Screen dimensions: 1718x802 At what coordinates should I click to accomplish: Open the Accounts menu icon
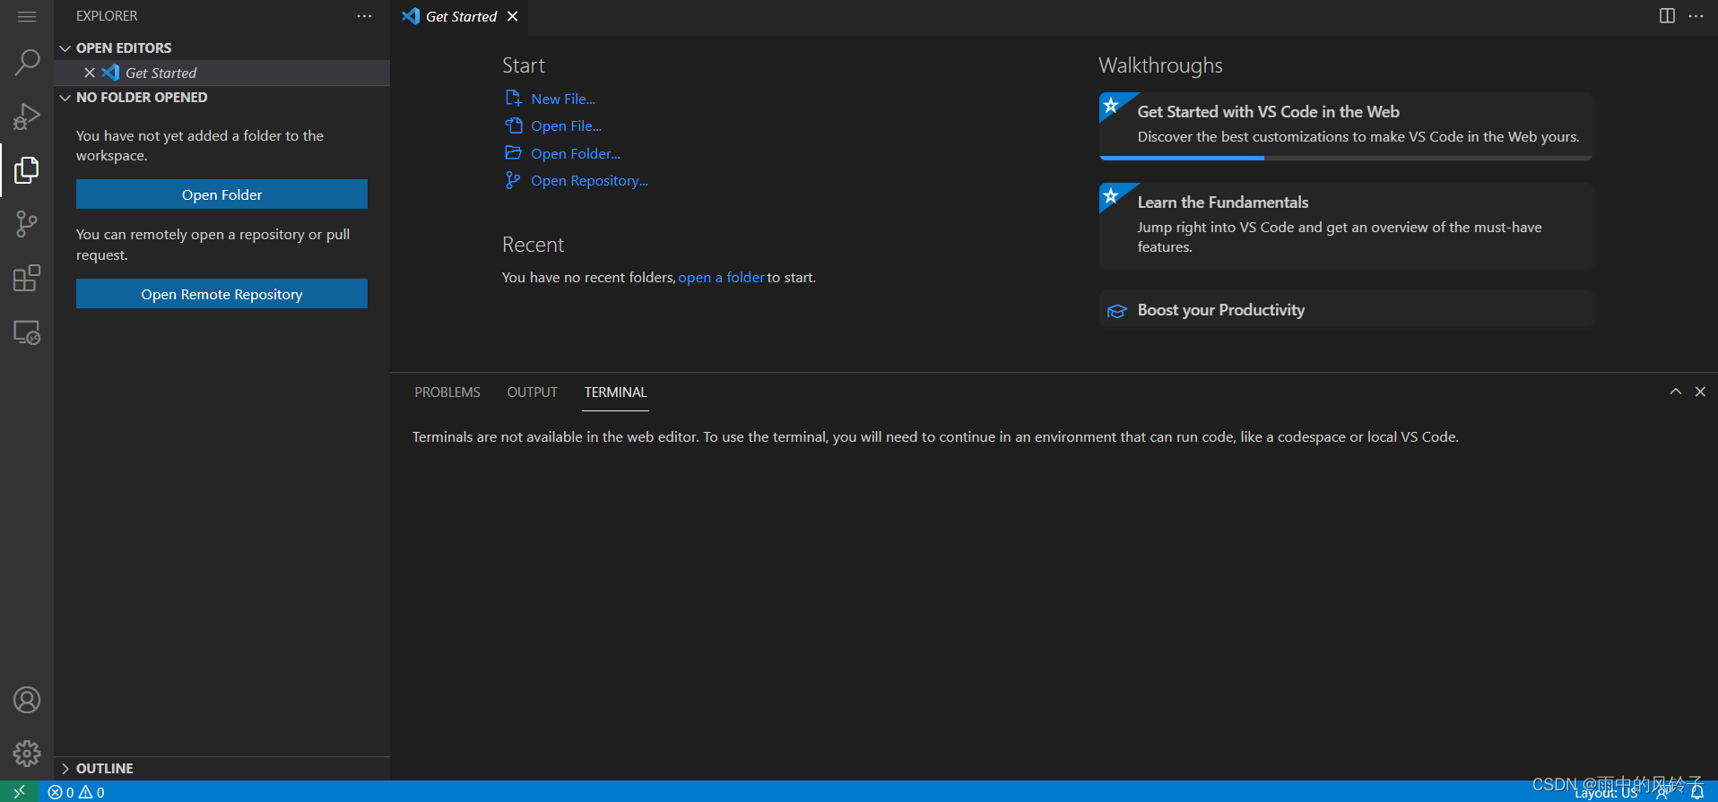(27, 700)
